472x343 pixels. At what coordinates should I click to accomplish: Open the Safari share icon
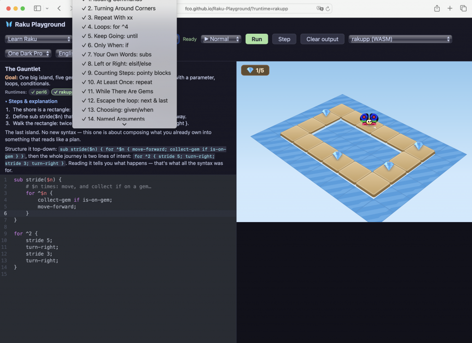coord(437,8)
